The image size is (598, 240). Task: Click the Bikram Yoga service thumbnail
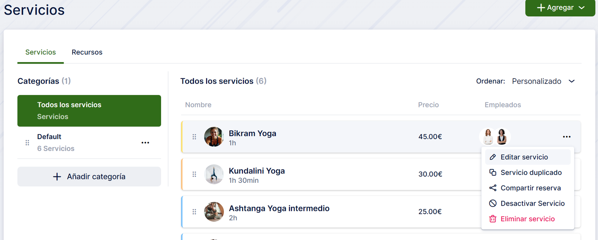pos(214,137)
